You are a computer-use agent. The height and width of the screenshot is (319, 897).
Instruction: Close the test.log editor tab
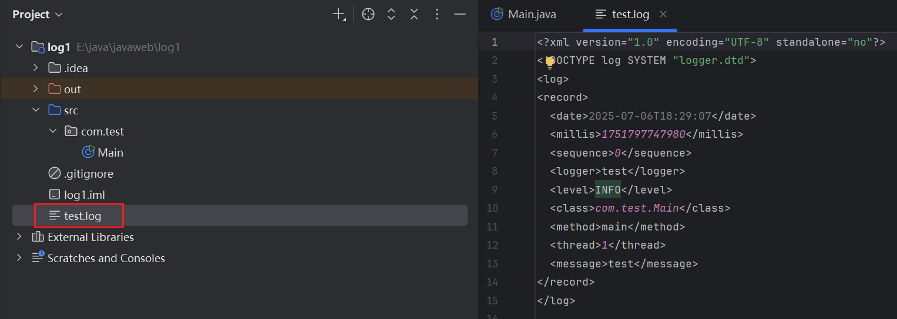tap(663, 14)
